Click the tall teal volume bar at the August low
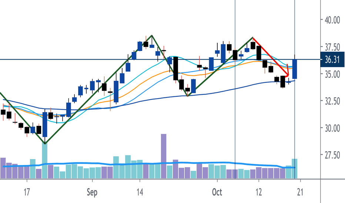 coord(45,161)
